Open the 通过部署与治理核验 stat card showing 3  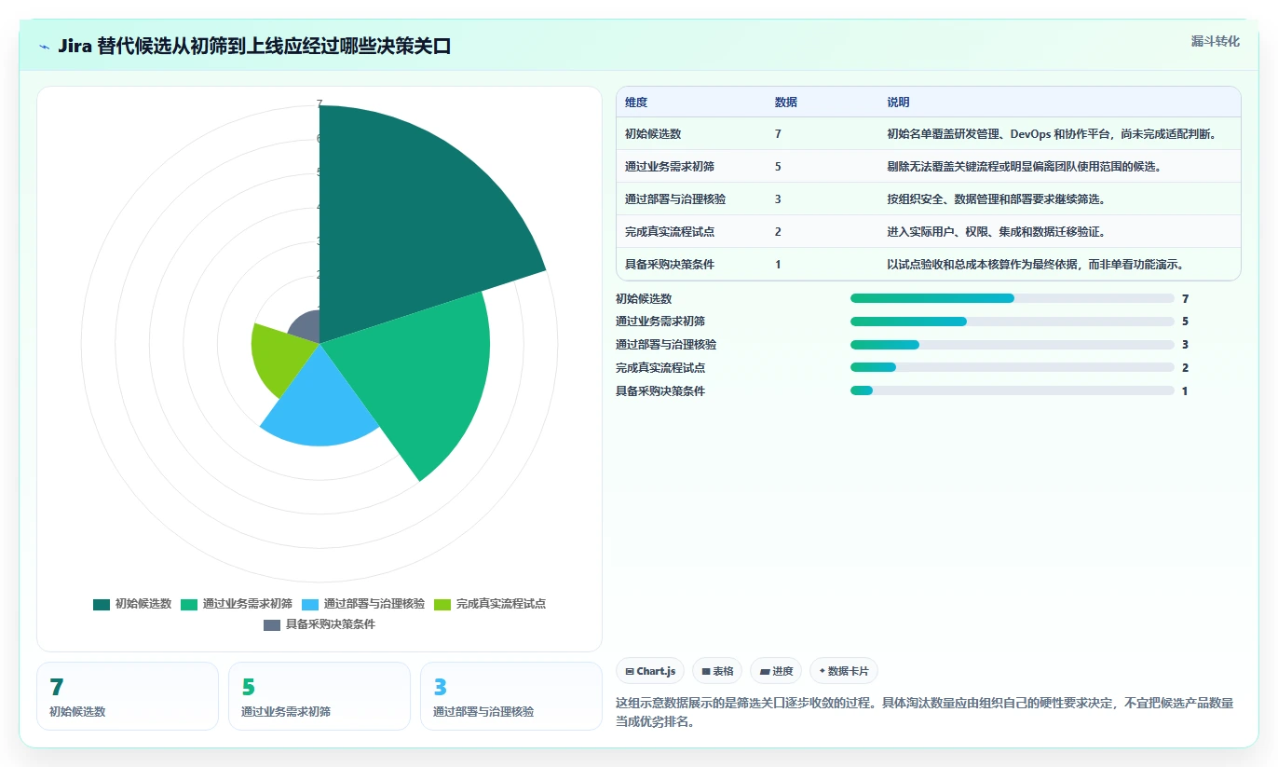[511, 696]
